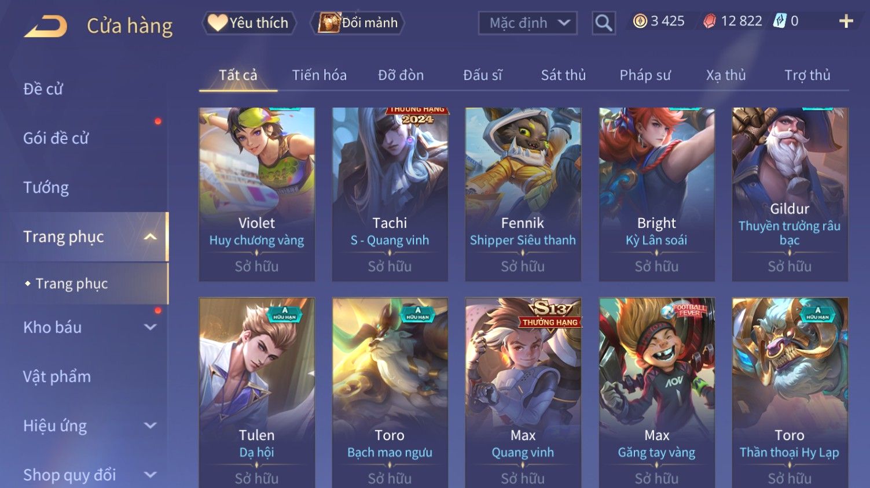Open Yêu thích favorites heart button
870x488 pixels.
pyautogui.click(x=249, y=23)
